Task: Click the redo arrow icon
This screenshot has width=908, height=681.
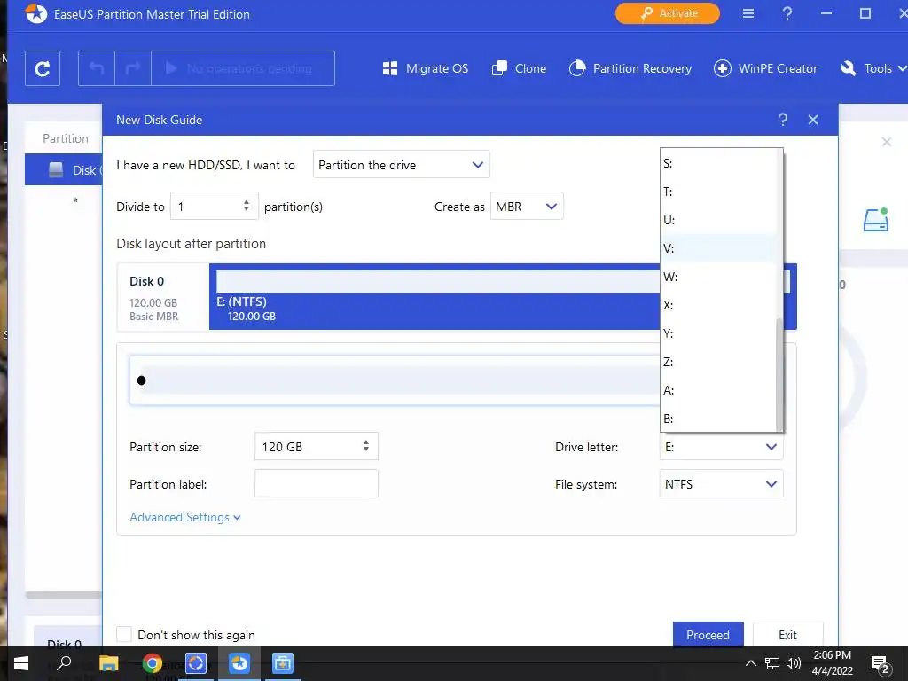Action: [133, 68]
